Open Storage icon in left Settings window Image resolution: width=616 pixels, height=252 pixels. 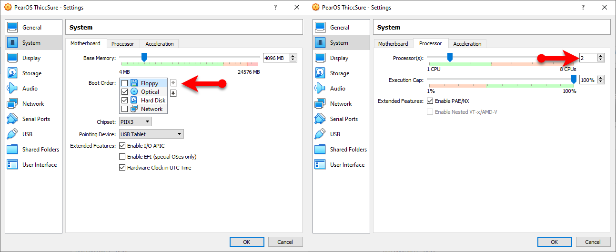(12, 73)
